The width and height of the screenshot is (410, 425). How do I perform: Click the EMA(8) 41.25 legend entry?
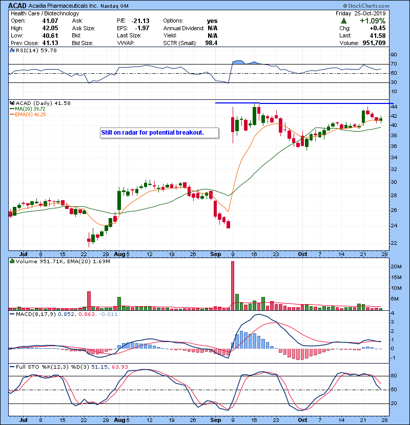point(28,115)
